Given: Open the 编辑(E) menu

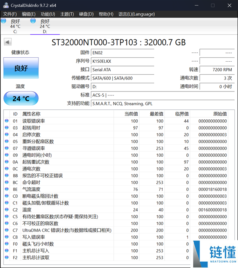Looking at the screenshot, I should [29, 14].
